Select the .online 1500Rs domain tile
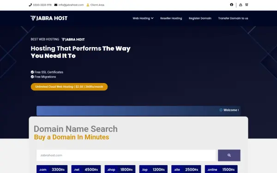 [x=221, y=169]
